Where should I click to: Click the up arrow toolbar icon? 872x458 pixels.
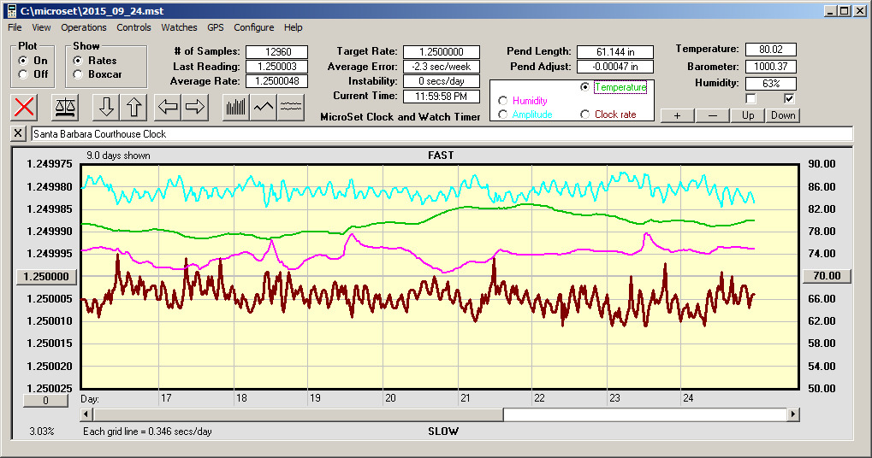point(133,107)
